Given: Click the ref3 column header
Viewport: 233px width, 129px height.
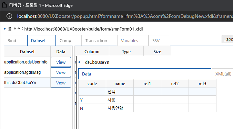Looking at the screenshot, I should coord(202,84).
